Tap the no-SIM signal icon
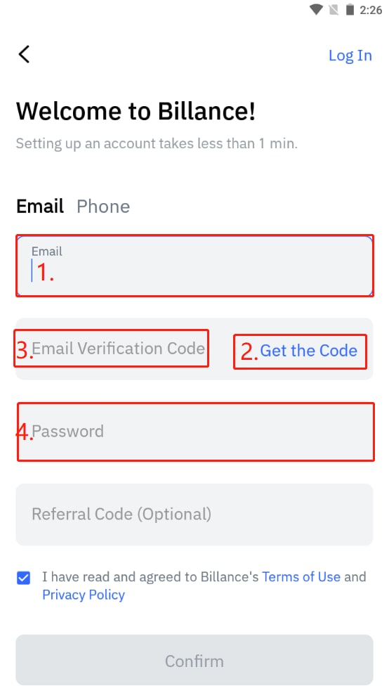This screenshot has width=389, height=693. 334,10
